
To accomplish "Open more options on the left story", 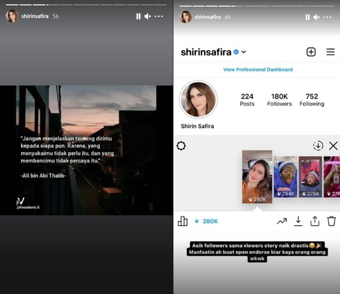I will [x=159, y=16].
